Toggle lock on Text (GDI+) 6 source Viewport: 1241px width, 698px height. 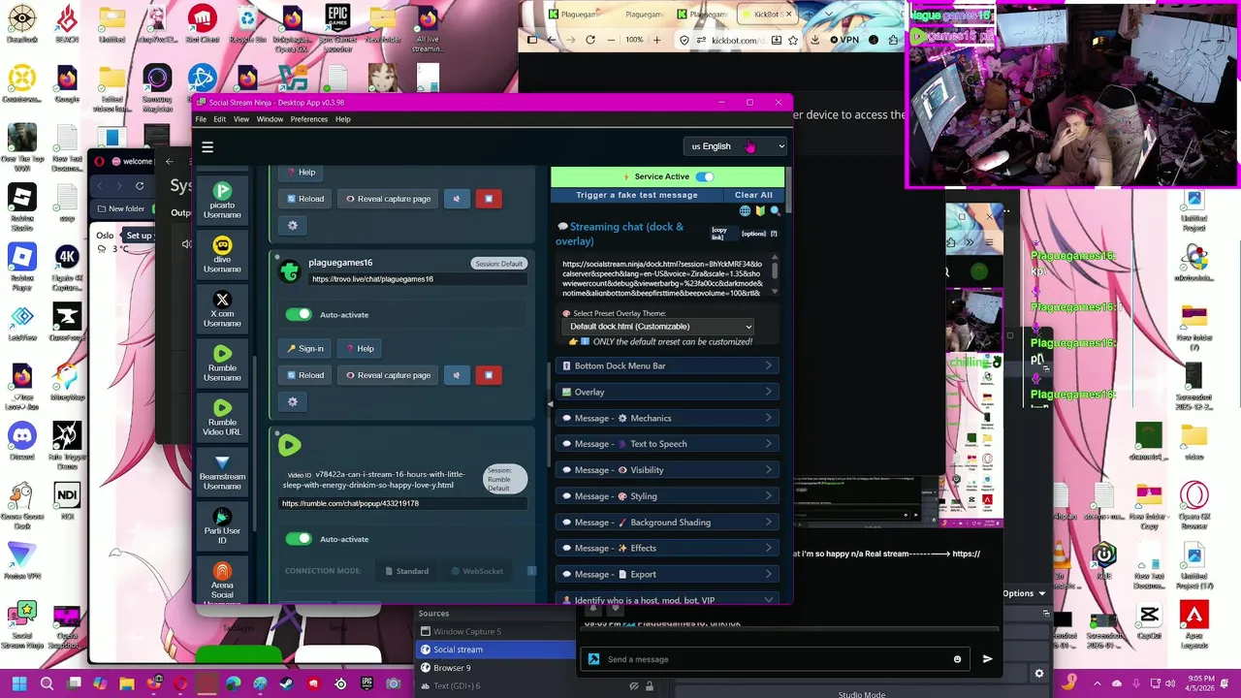(x=652, y=686)
